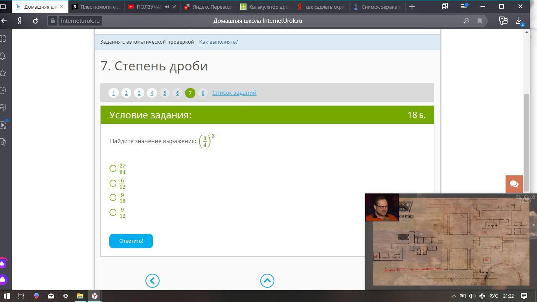Open the Список заданий link
537x302 pixels.
click(234, 93)
